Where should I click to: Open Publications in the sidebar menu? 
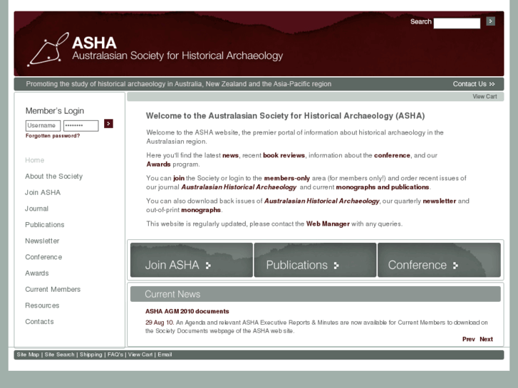coord(45,225)
